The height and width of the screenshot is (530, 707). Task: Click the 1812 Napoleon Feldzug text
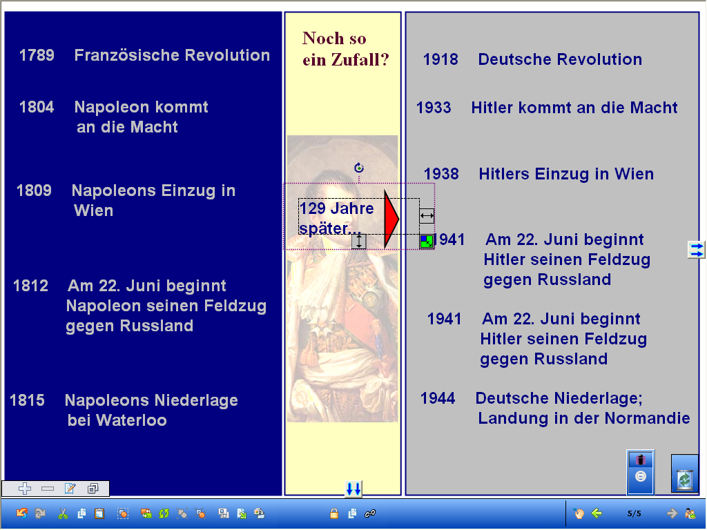click(139, 306)
